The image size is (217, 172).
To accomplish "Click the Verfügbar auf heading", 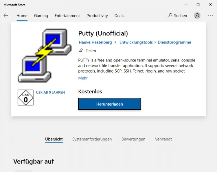I will point(34,161).
